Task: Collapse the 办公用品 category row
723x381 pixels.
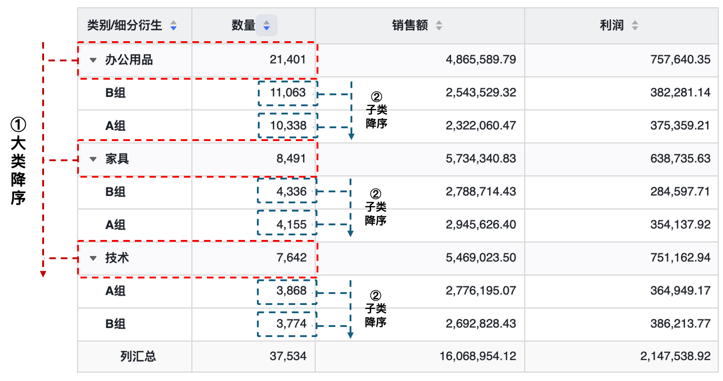Action: point(93,60)
